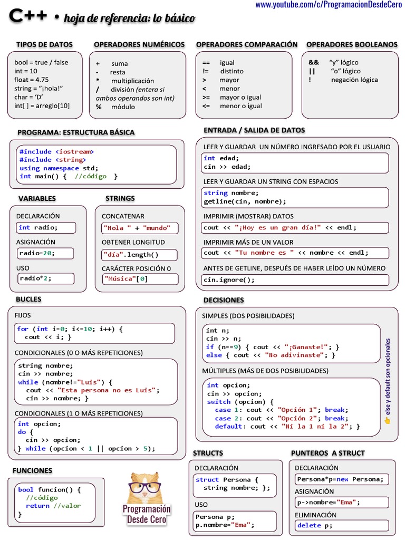Screen dimensions: 405x540
Task: Click the large 'C++' title
Action: coord(28,15)
